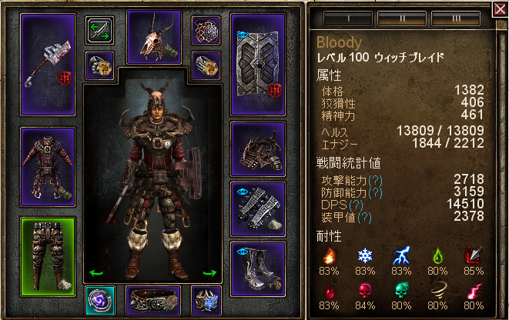Click the purple relic slot
The width and height of the screenshot is (509, 320).
tap(100, 301)
